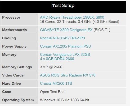130x106 pixels.
Task: Select the Operating System row label
Action: (18, 100)
